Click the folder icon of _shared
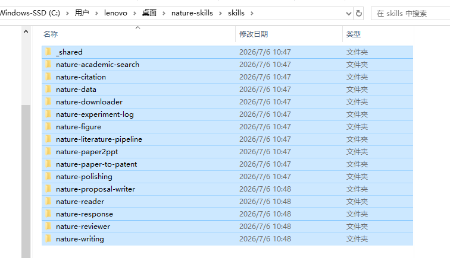 48,52
